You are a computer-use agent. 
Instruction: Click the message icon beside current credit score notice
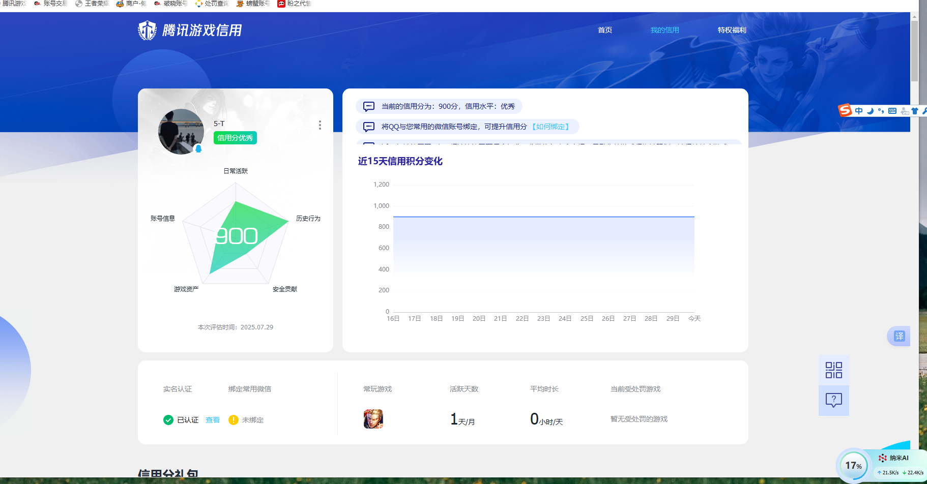369,106
